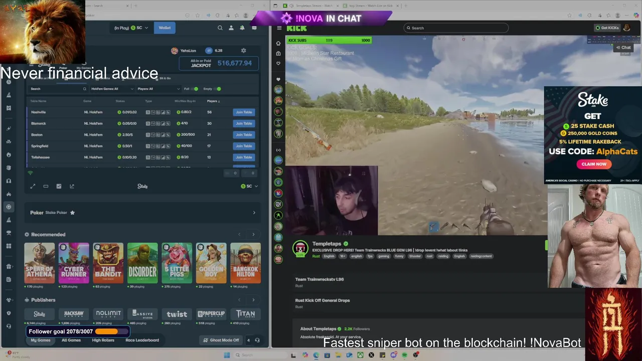
Task: Join the Boston table
Action: 244,135
